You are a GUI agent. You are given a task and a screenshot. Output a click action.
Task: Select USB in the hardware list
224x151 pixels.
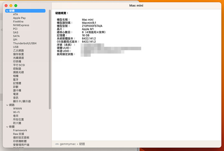pos(16,47)
